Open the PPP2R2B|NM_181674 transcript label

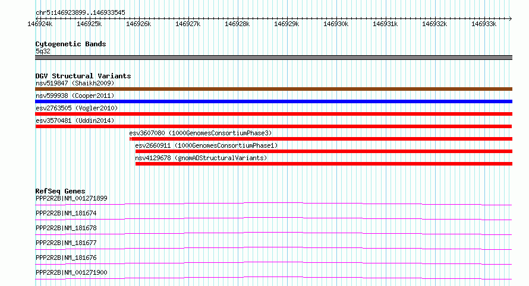coord(66,213)
